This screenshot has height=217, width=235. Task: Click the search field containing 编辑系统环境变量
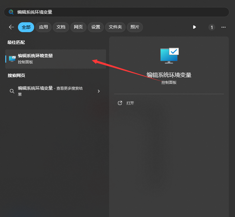(x=117, y=12)
